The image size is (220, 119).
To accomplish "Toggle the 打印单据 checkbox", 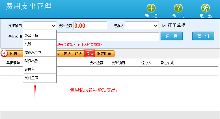I will (x=164, y=25).
